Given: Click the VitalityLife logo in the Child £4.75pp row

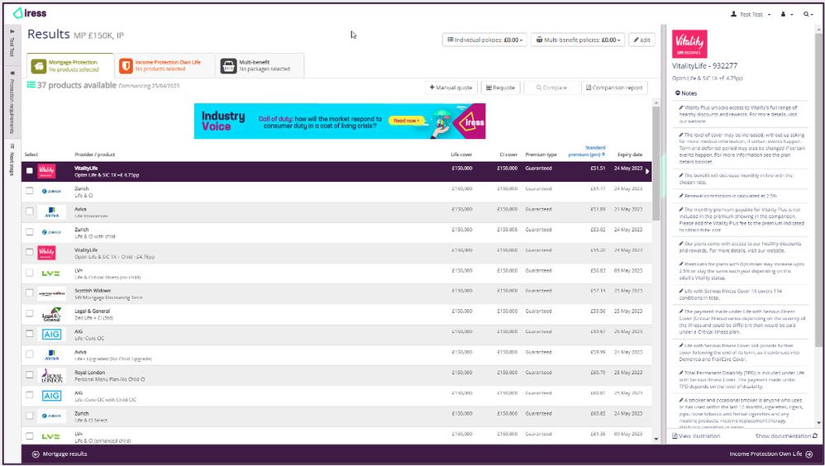Looking at the screenshot, I should click(x=46, y=253).
